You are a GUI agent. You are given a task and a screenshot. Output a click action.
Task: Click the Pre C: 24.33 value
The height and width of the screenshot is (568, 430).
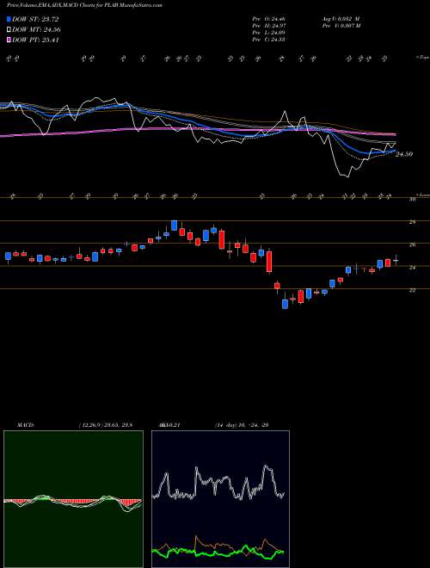pos(269,39)
